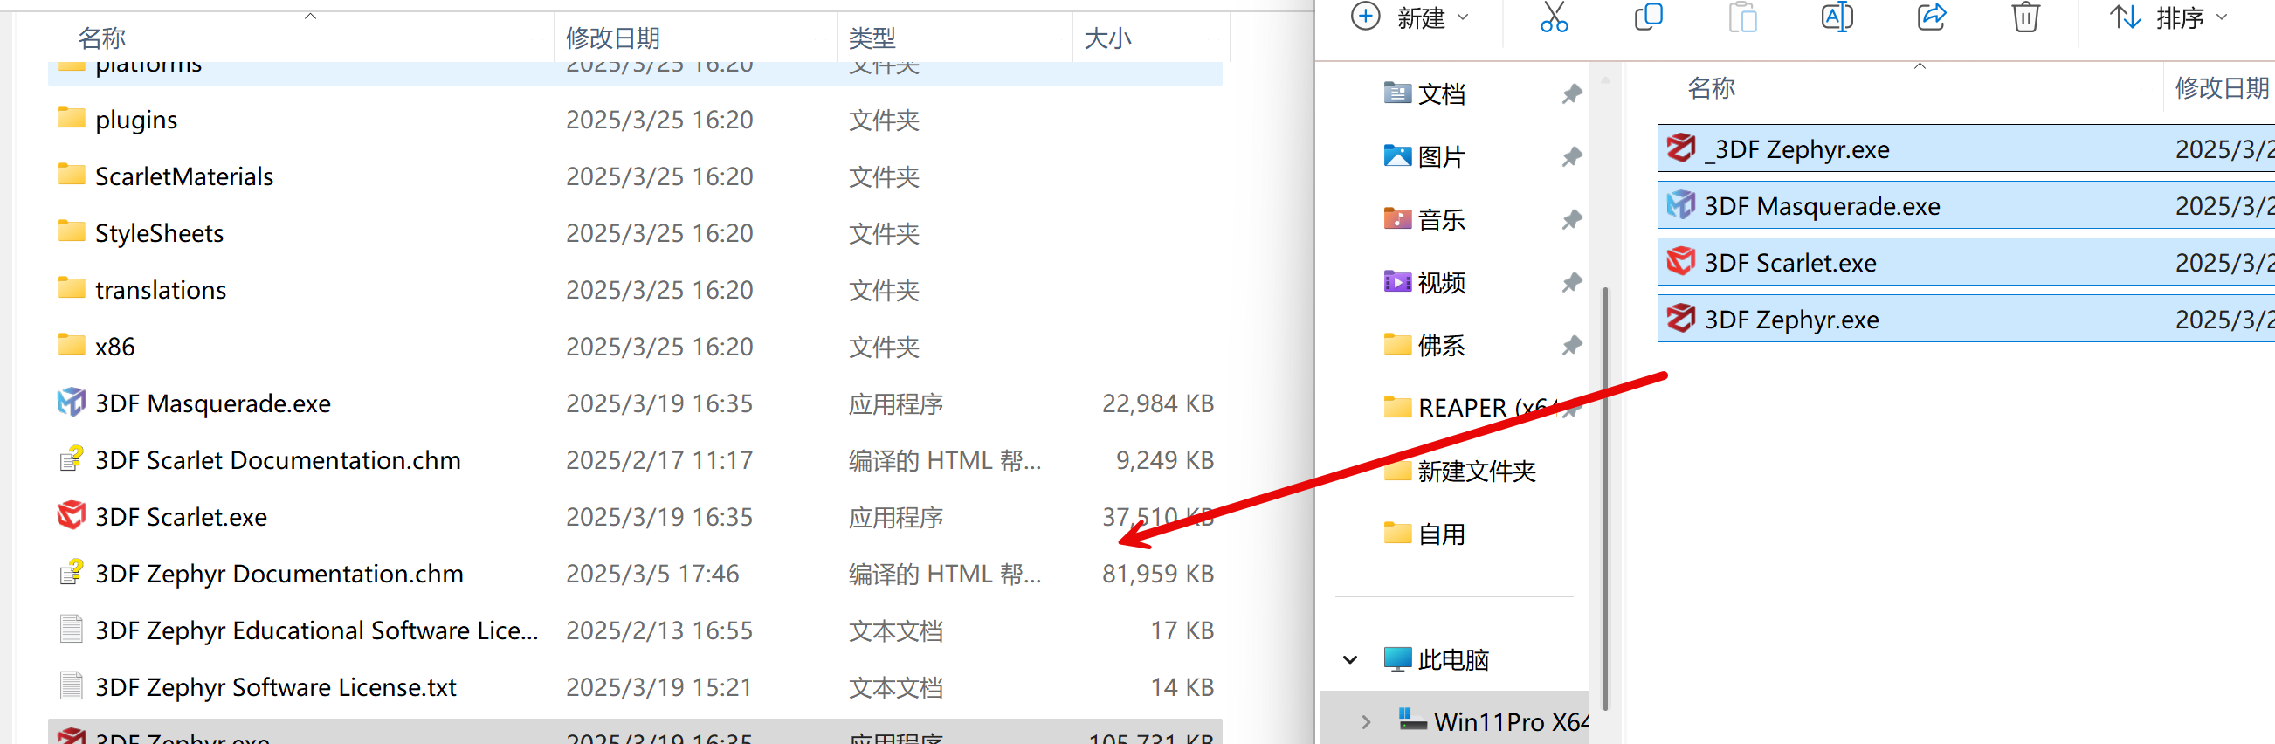
Task: Open the translations folder
Action: coord(161,290)
